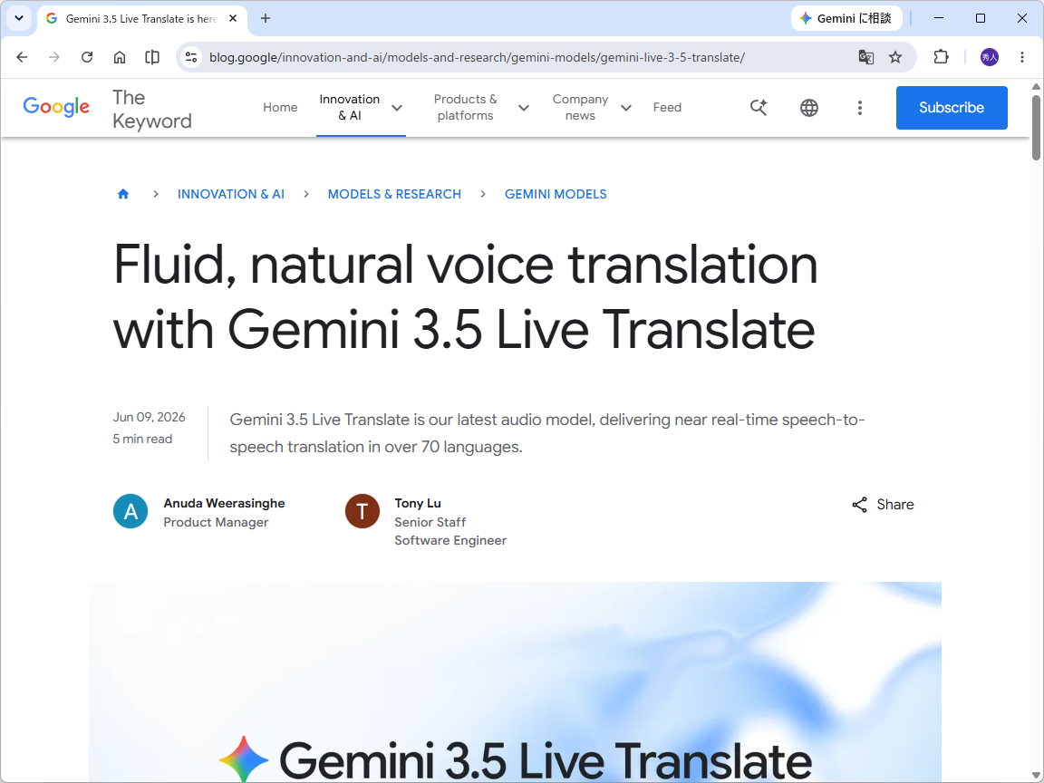Expand the Products & platforms chevron
The width and height of the screenshot is (1044, 783).
pos(524,108)
